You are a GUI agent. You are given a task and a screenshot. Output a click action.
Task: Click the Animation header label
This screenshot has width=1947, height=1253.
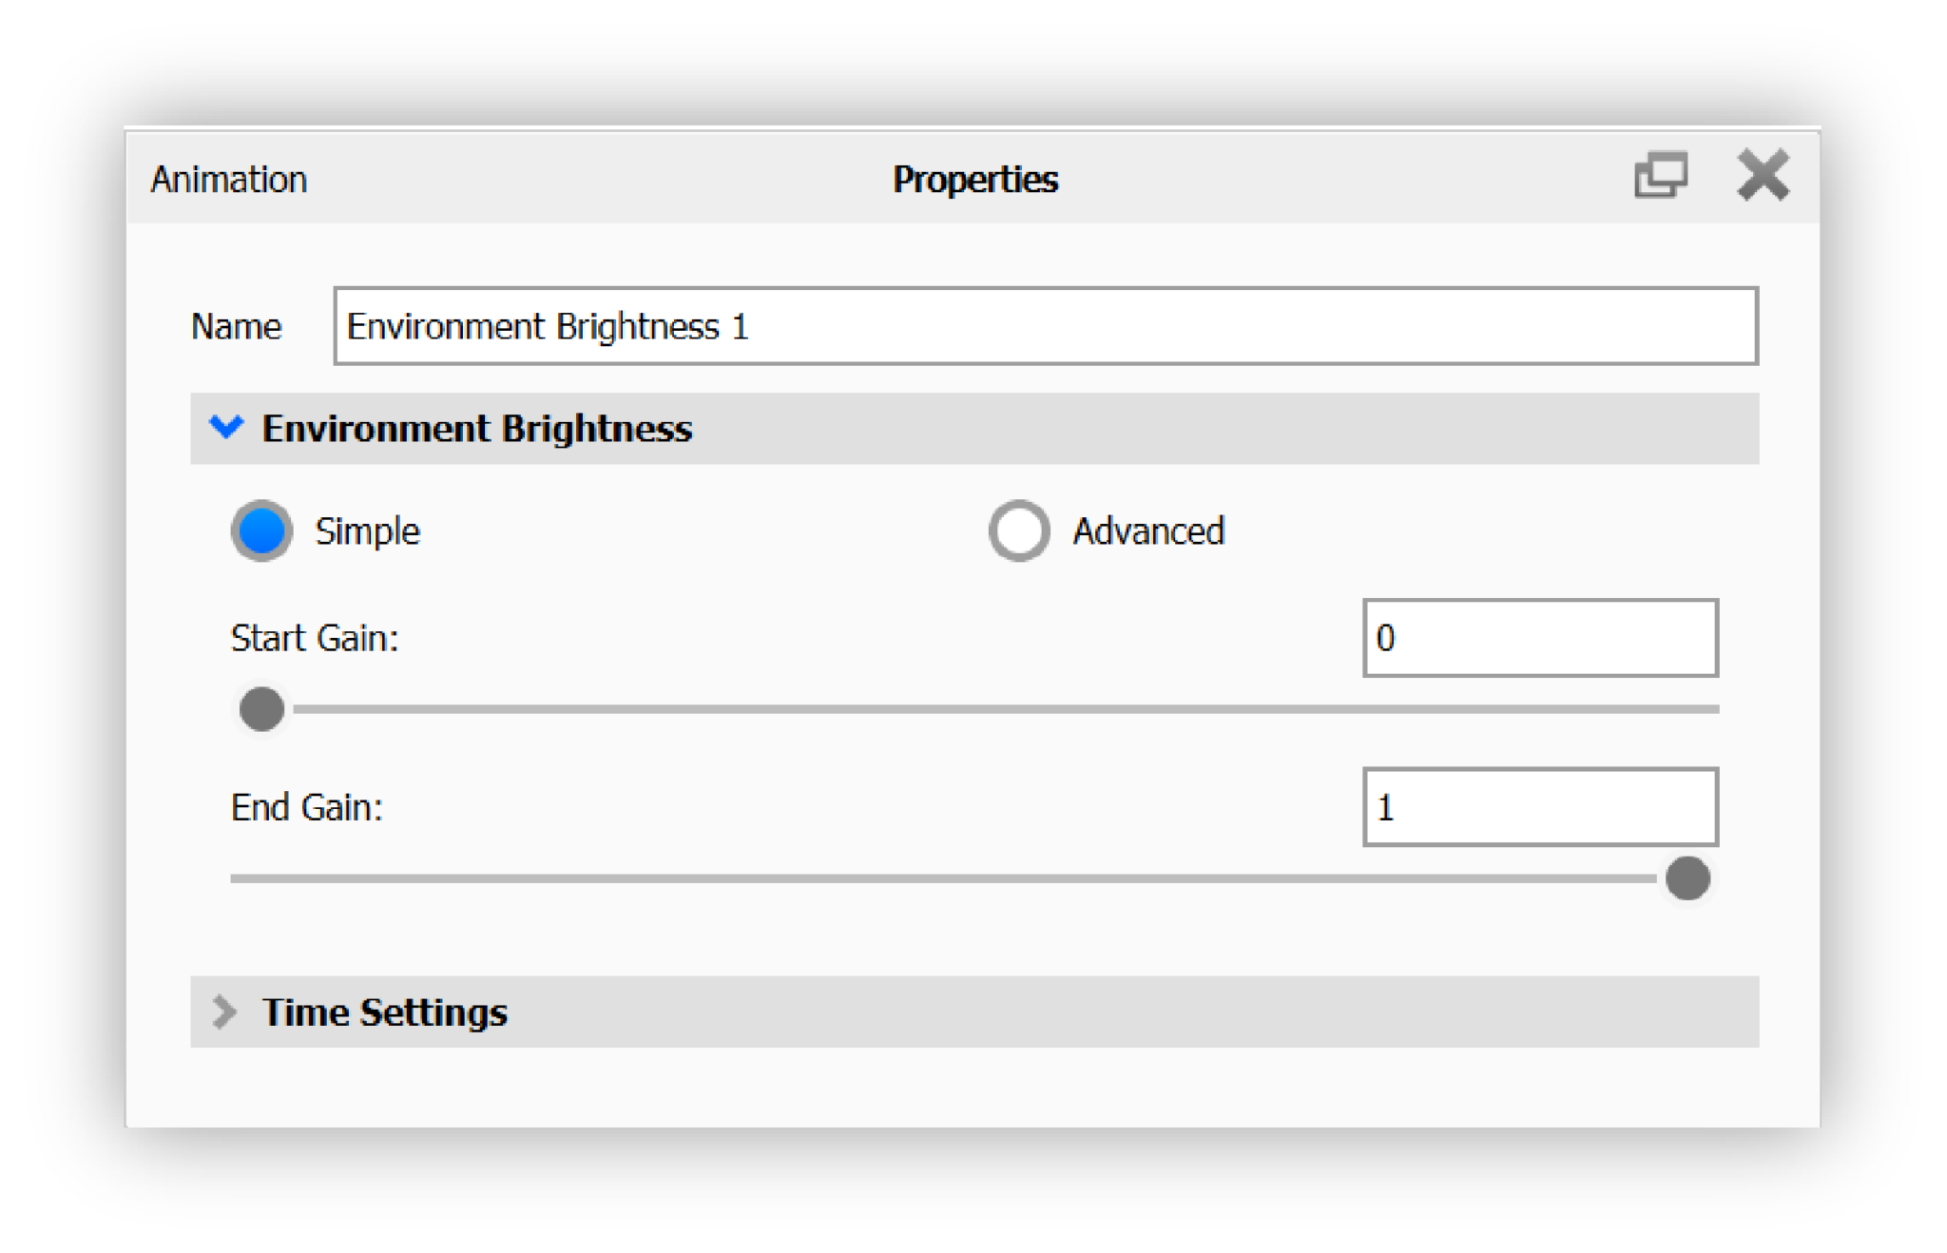[228, 178]
